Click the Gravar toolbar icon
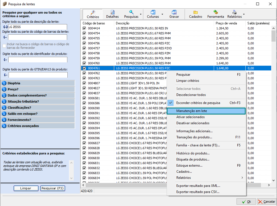 174,12
